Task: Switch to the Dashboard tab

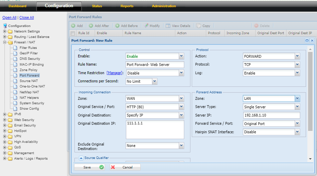Action: tap(17, 6)
